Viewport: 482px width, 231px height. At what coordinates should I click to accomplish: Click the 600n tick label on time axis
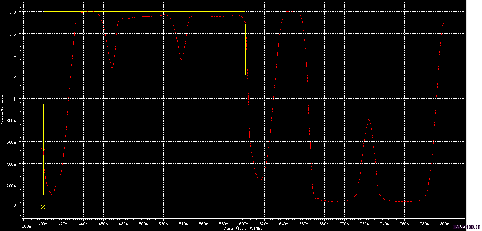pos(244,224)
